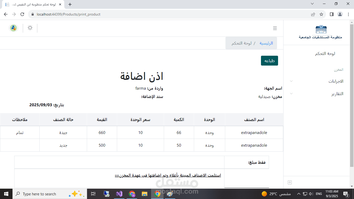Click quantity cell 50
The height and width of the screenshot is (199, 354).
(179, 145)
